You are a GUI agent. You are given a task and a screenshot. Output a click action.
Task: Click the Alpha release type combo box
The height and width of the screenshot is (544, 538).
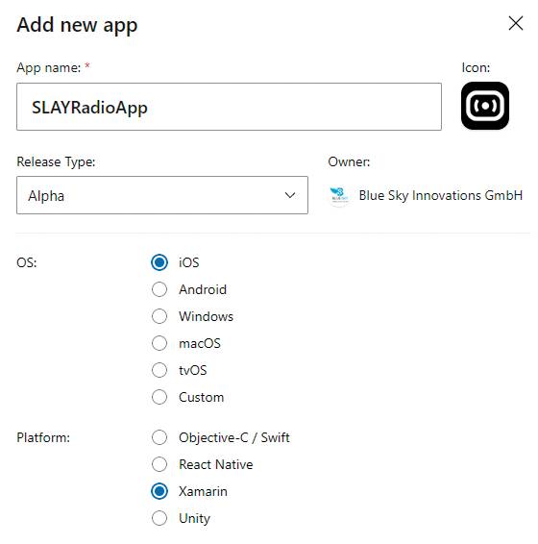click(162, 195)
